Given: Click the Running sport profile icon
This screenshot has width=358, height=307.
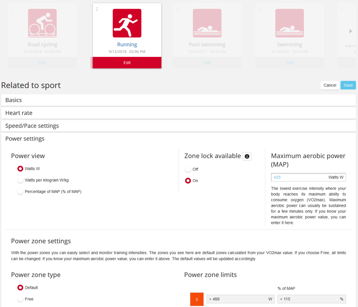Looking at the screenshot, I should [127, 23].
